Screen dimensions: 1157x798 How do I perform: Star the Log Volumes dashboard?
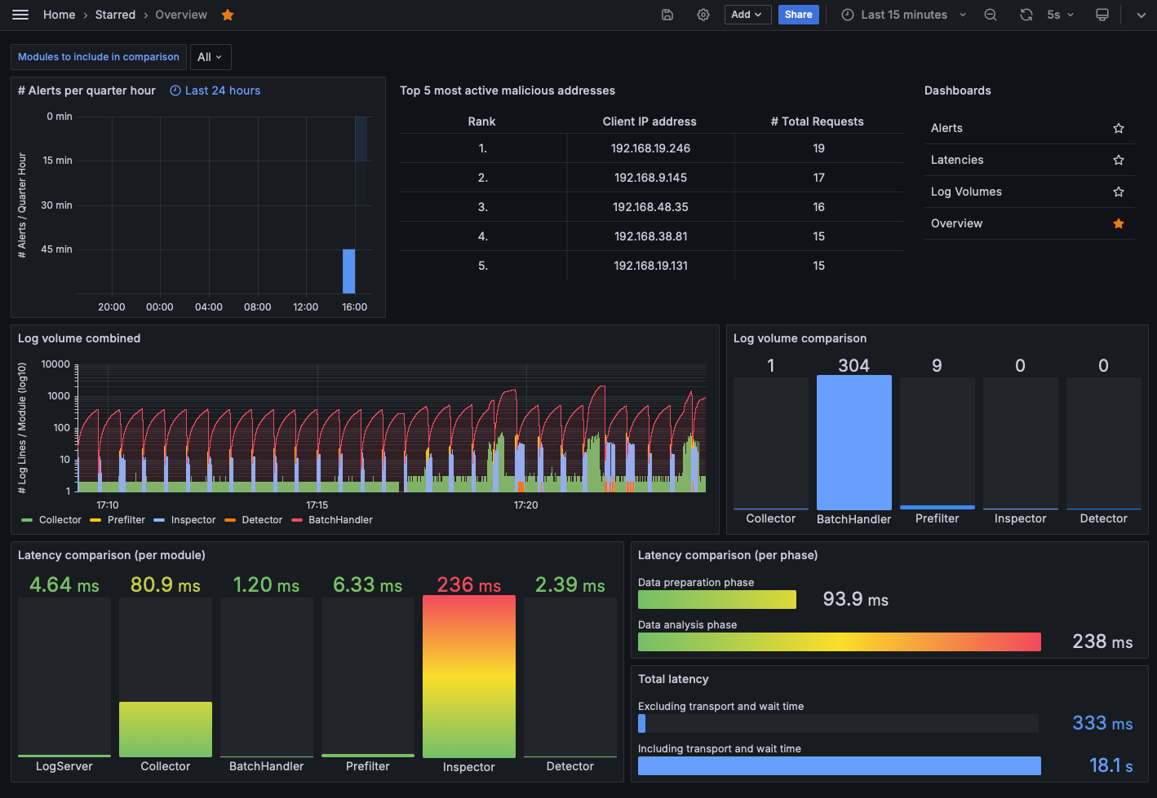pos(1119,192)
